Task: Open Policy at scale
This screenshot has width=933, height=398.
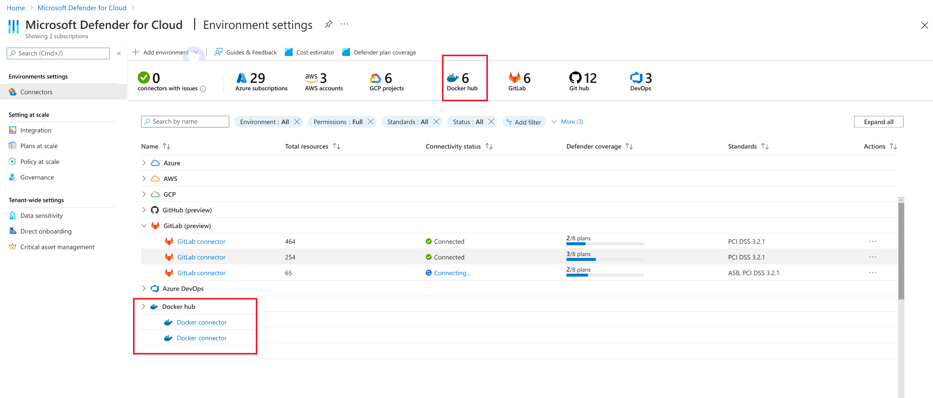Action: pos(39,162)
